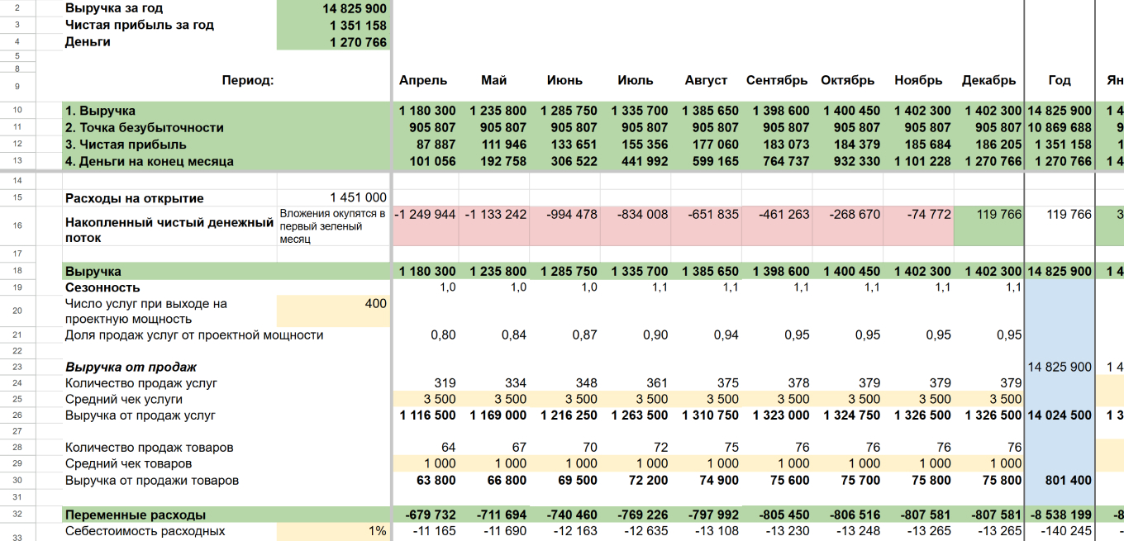The width and height of the screenshot is (1124, 541).
Task: Click the 'Период:' header cell
Action: (x=248, y=80)
